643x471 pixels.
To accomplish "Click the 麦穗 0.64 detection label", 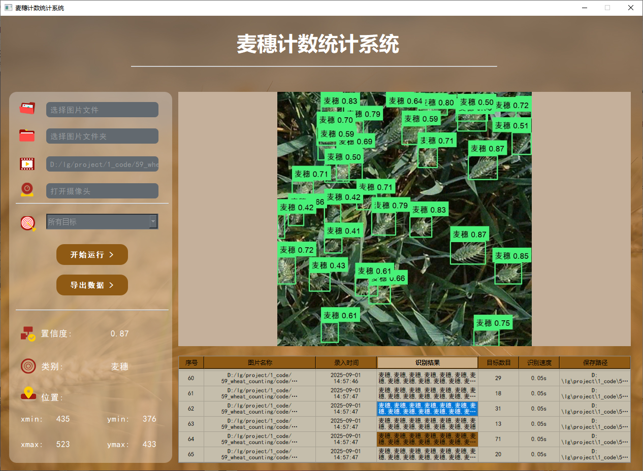I will 405,101.
